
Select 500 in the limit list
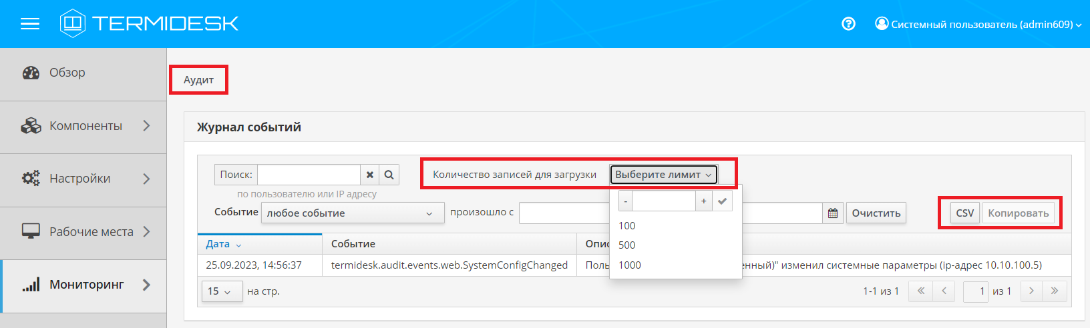pos(627,245)
